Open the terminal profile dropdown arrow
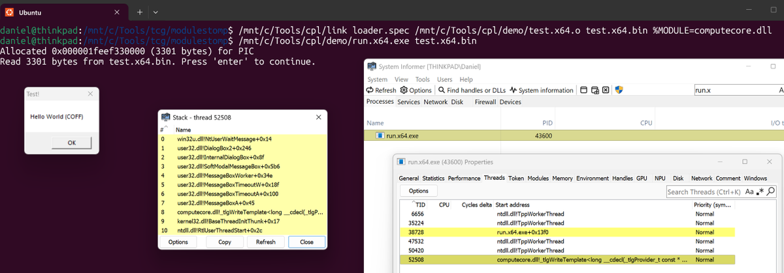 155,12
